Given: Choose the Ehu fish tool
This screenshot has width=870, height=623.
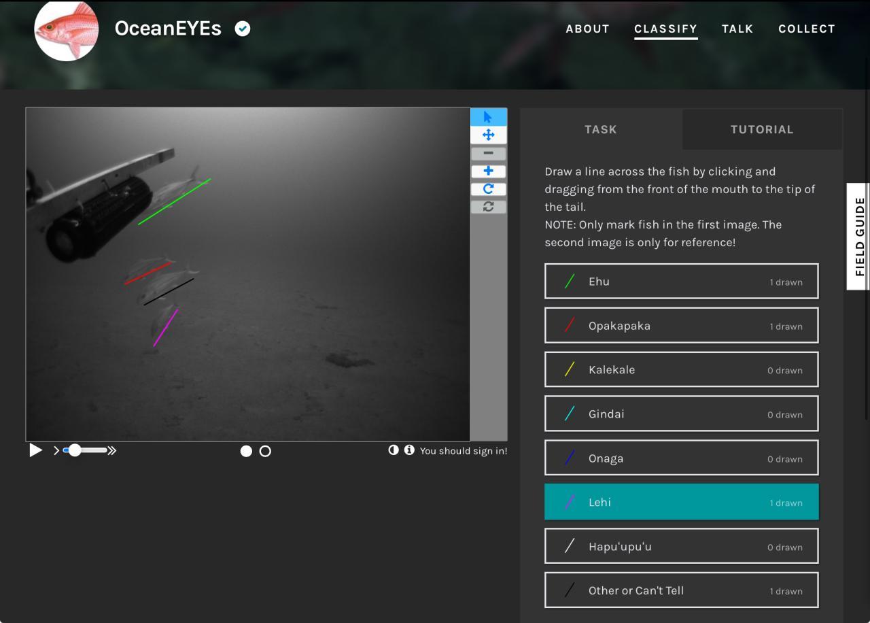Looking at the screenshot, I should tap(682, 281).
